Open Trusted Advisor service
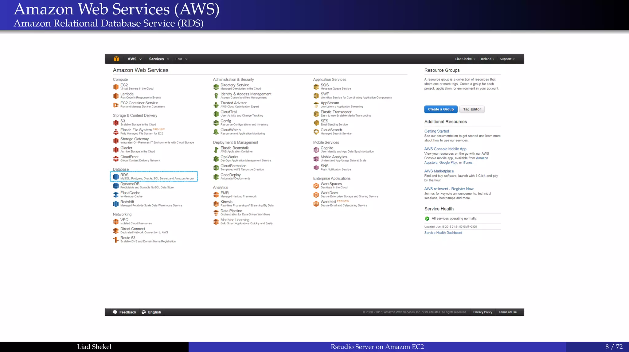The width and height of the screenshot is (629, 352). [236, 105]
